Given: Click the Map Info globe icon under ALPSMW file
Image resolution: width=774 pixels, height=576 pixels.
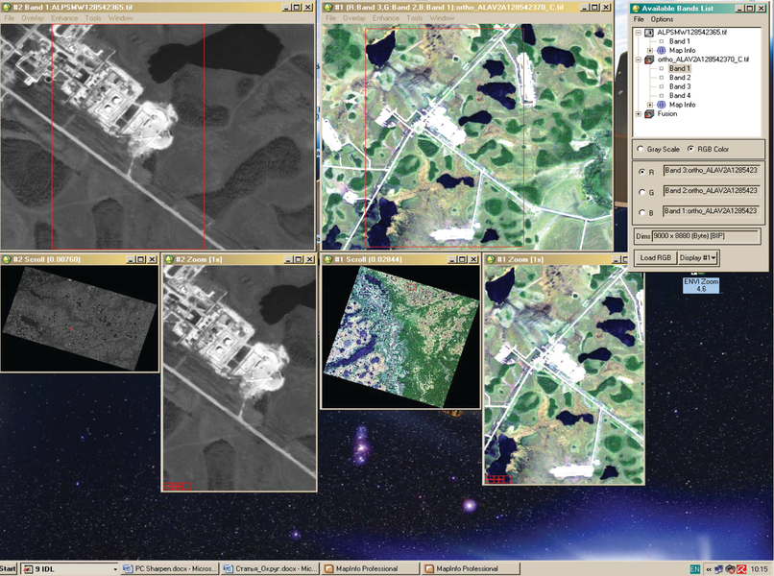Looking at the screenshot, I should point(661,51).
